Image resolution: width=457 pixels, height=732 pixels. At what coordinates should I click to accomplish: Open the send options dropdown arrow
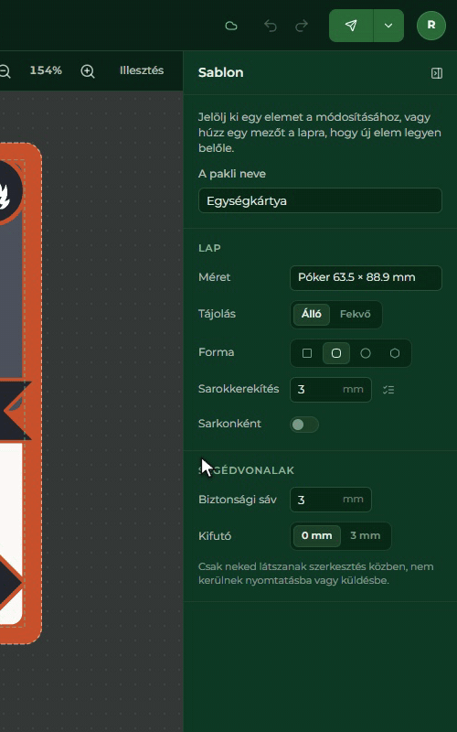click(388, 26)
